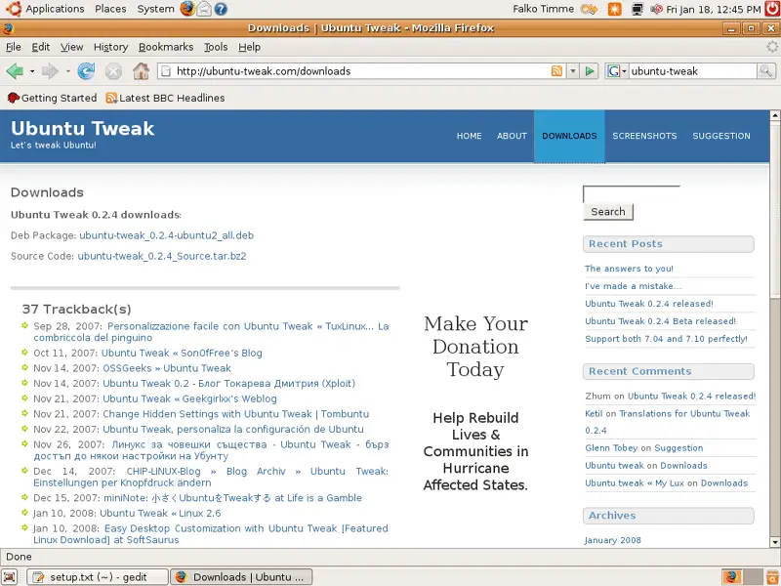Image resolution: width=781 pixels, height=586 pixels.
Task: Click the Downloads | Ubuntu taskbar button
Action: (x=241, y=577)
